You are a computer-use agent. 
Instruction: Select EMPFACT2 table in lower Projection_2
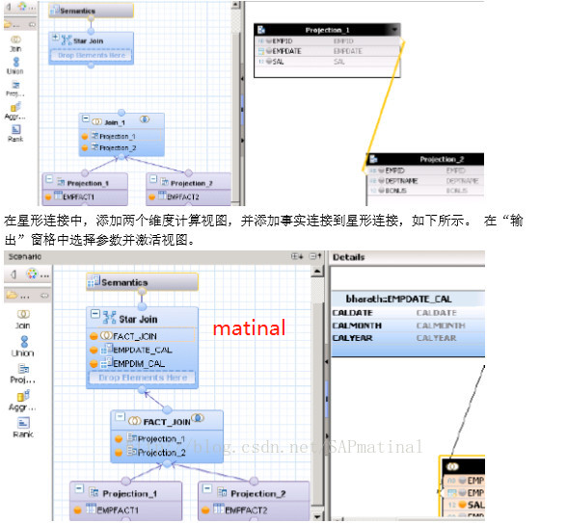254,510
